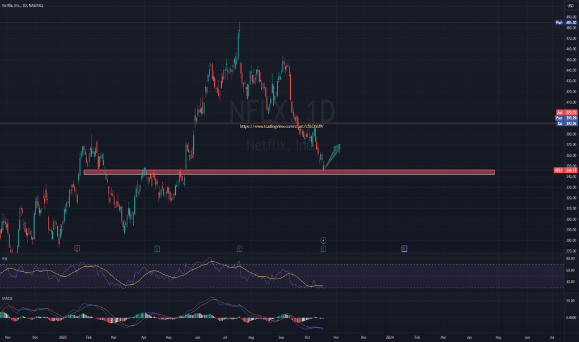This screenshot has width=579, height=342.
Task: Select the RSI indicator label
Action: click(4, 259)
